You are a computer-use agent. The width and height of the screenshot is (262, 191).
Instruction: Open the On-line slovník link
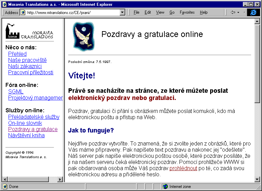(25, 123)
